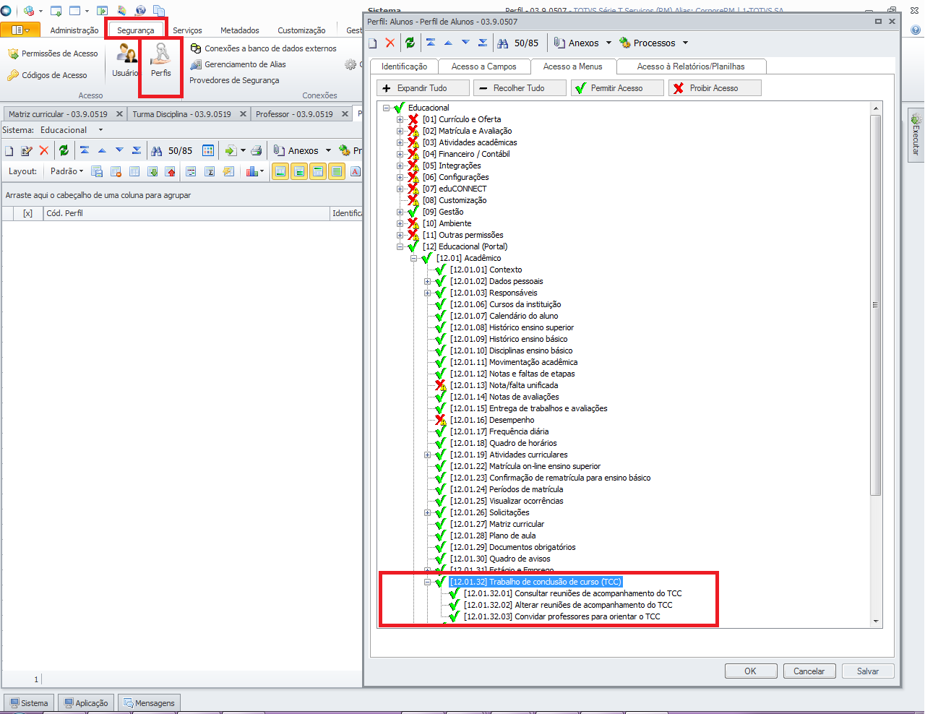Go to first record in Perfil dialog

click(431, 43)
